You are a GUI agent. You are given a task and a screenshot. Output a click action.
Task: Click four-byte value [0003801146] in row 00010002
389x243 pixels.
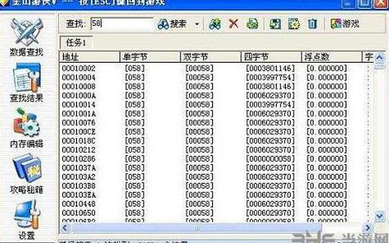(x=270, y=68)
